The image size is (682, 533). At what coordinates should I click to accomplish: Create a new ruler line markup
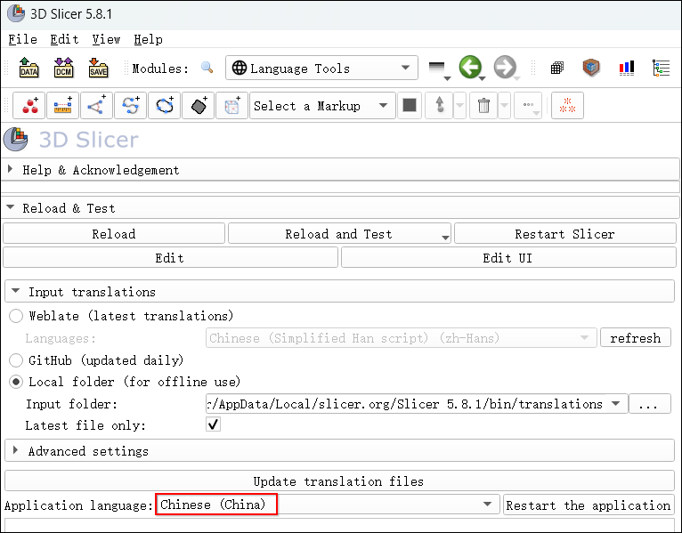(62, 106)
